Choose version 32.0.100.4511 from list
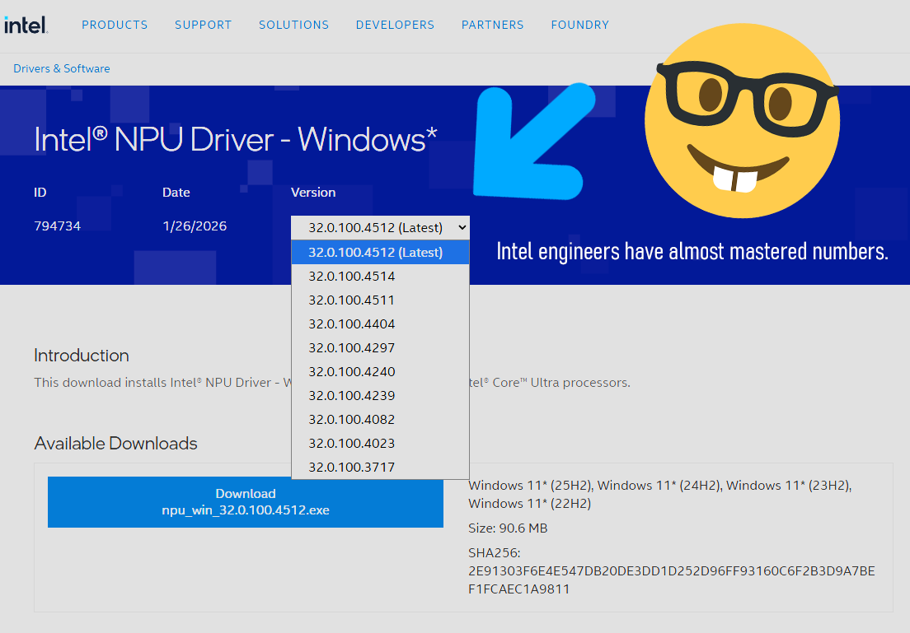910x633 pixels. tap(352, 300)
